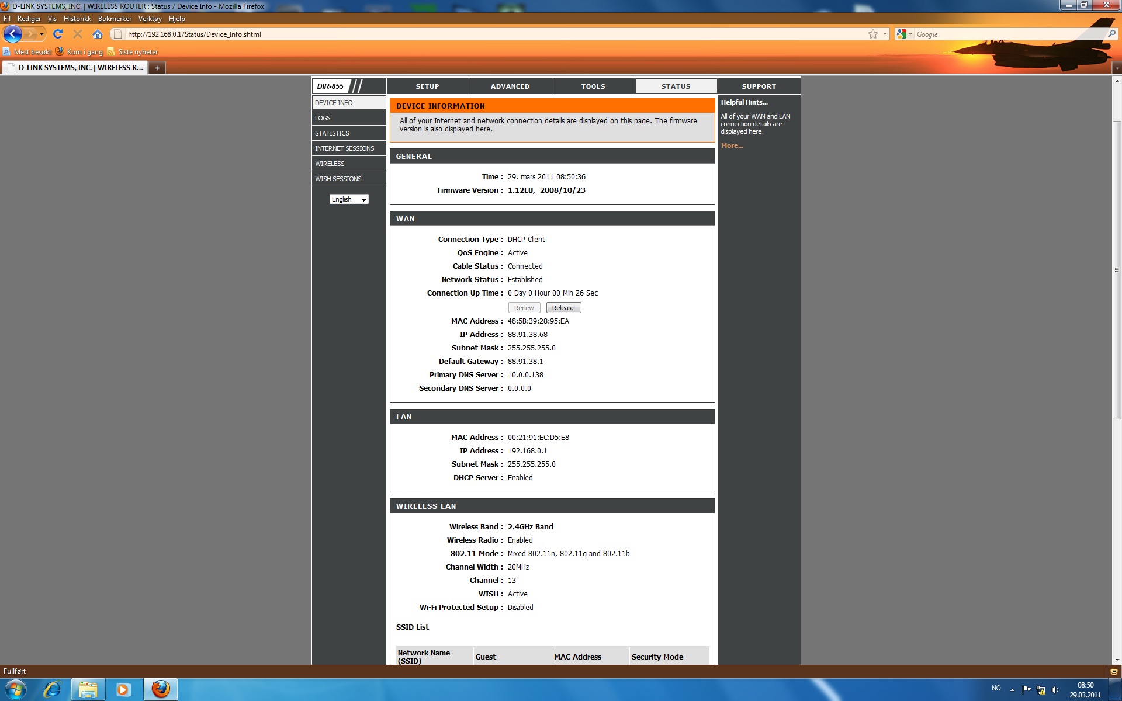
Task: Open the Mest besøkt bookmark folder
Action: (x=27, y=52)
